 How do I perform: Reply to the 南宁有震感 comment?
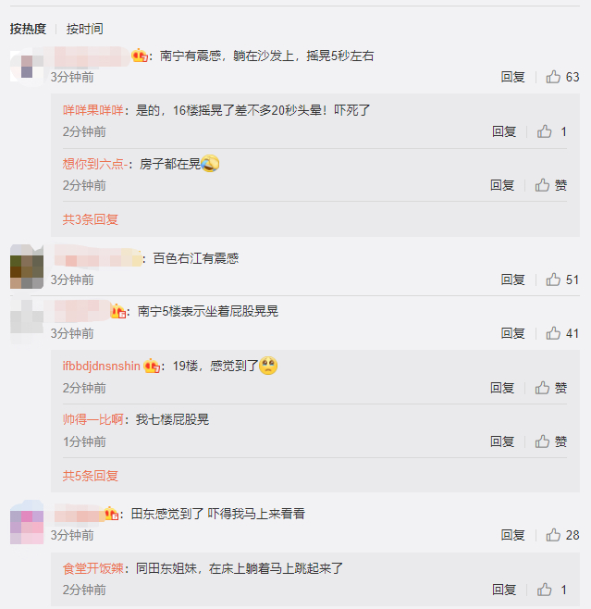[512, 78]
